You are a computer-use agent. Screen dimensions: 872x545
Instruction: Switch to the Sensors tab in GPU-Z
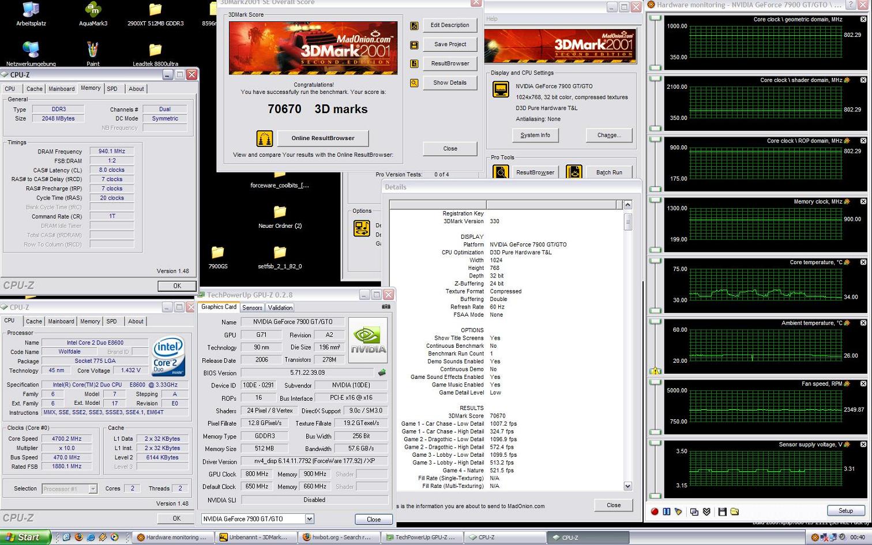point(252,308)
